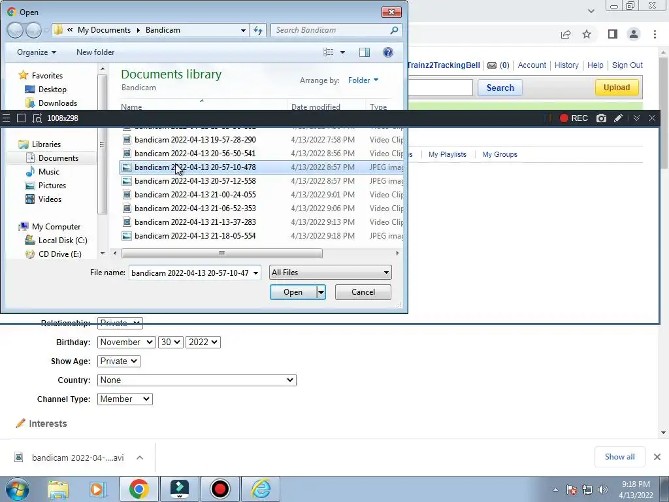The height and width of the screenshot is (502, 669).
Task: Select rectangle capture mode icon in Bandicam bar
Action: (21, 118)
